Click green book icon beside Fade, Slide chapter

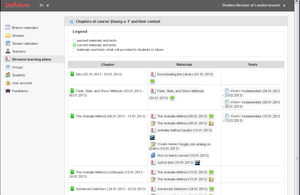[x=72, y=91]
